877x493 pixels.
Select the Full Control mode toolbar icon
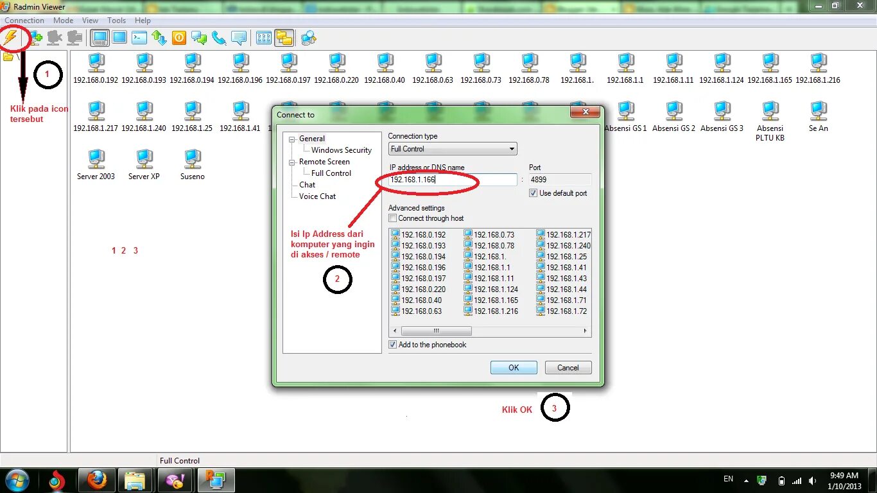100,38
